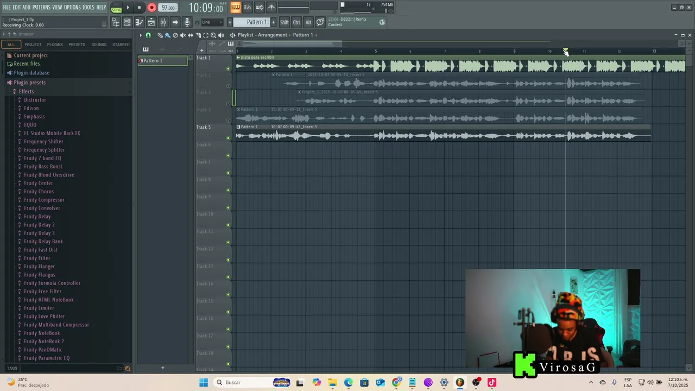Click the 97.000 tempo field
Image resolution: width=695 pixels, height=391 pixels.
(168, 8)
